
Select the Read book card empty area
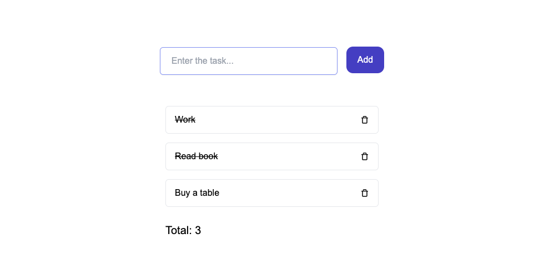pos(289,156)
